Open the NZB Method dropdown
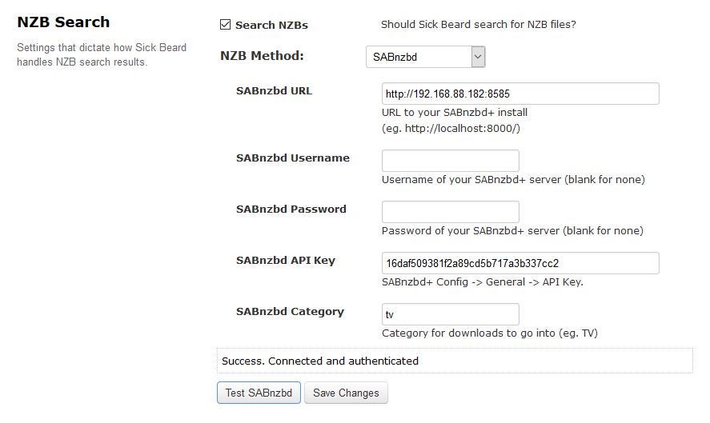 pos(418,57)
